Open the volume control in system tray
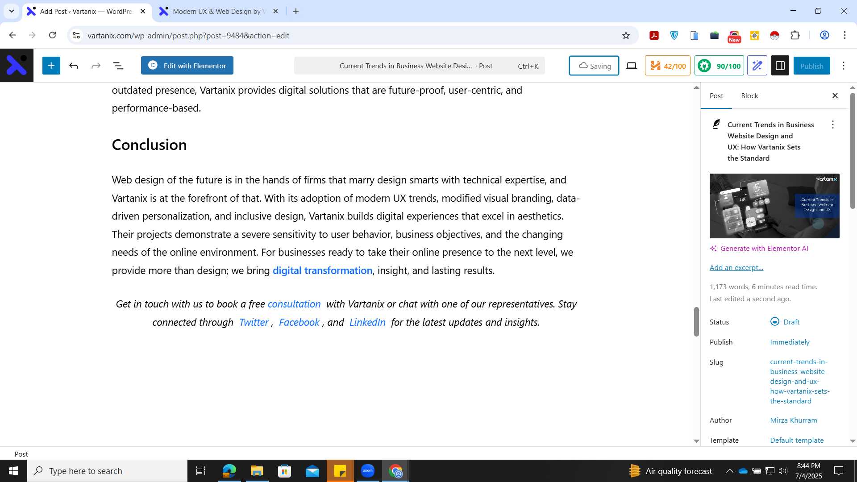Screen dimensions: 857x482 coord(783,471)
